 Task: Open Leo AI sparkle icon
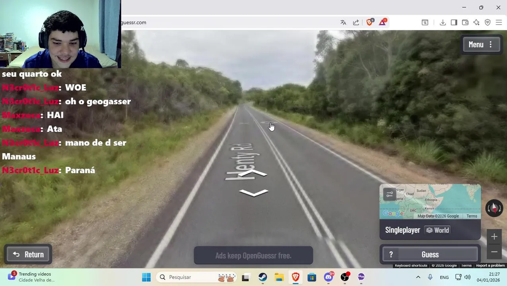click(x=476, y=23)
